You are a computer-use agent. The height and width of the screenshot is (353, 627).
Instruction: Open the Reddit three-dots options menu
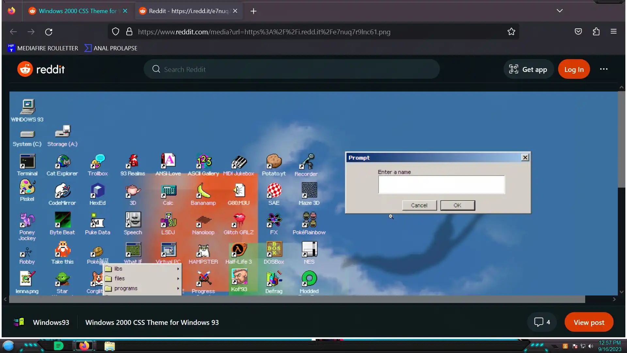[x=603, y=69]
